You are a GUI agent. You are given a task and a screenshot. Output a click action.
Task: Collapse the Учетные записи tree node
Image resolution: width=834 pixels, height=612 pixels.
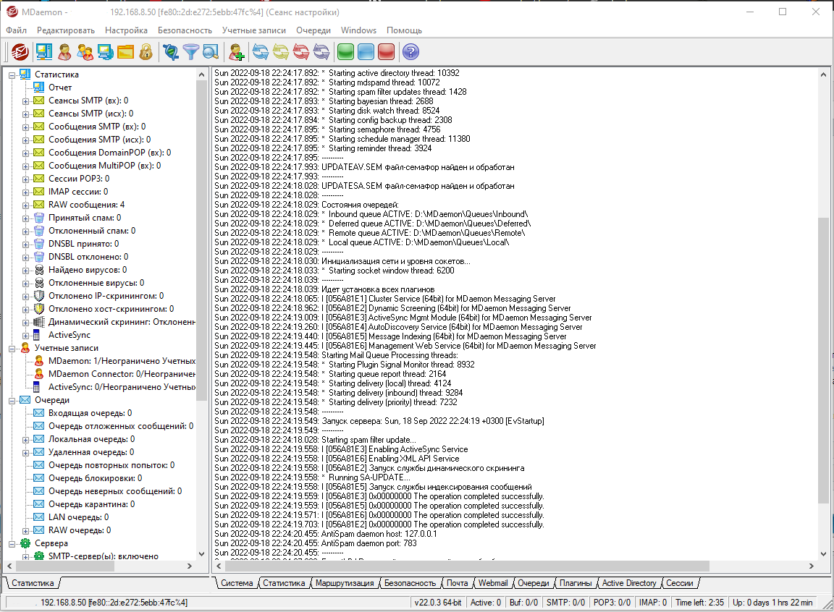click(x=12, y=349)
